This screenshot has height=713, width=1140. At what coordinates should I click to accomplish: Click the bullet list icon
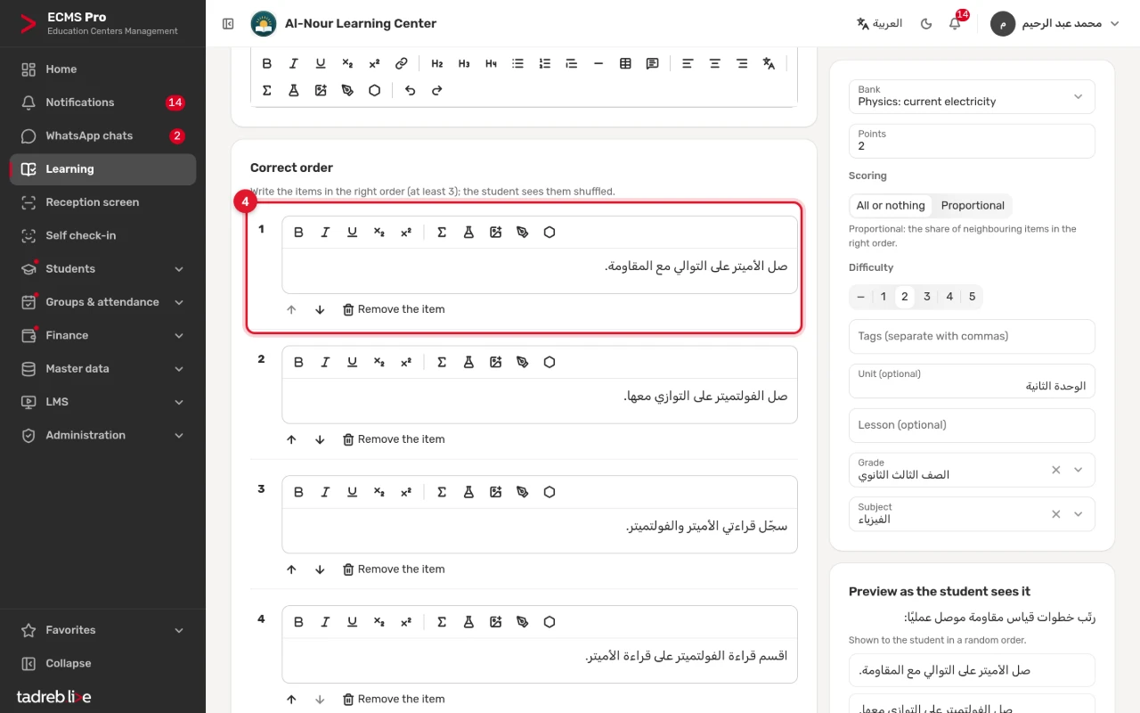[x=517, y=63]
